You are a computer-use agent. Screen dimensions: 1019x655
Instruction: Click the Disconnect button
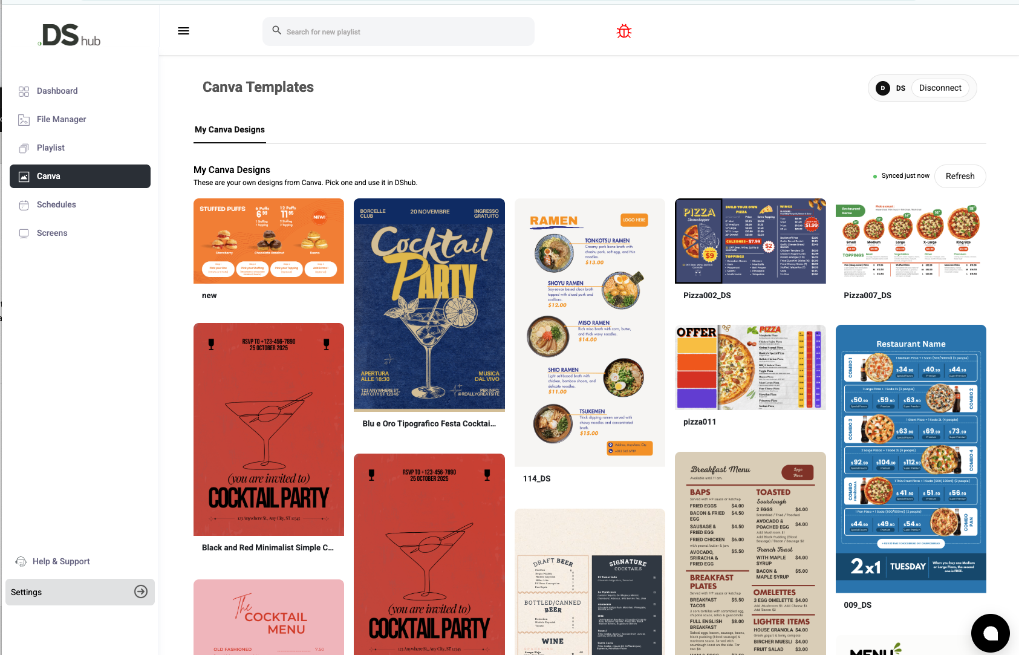(940, 88)
